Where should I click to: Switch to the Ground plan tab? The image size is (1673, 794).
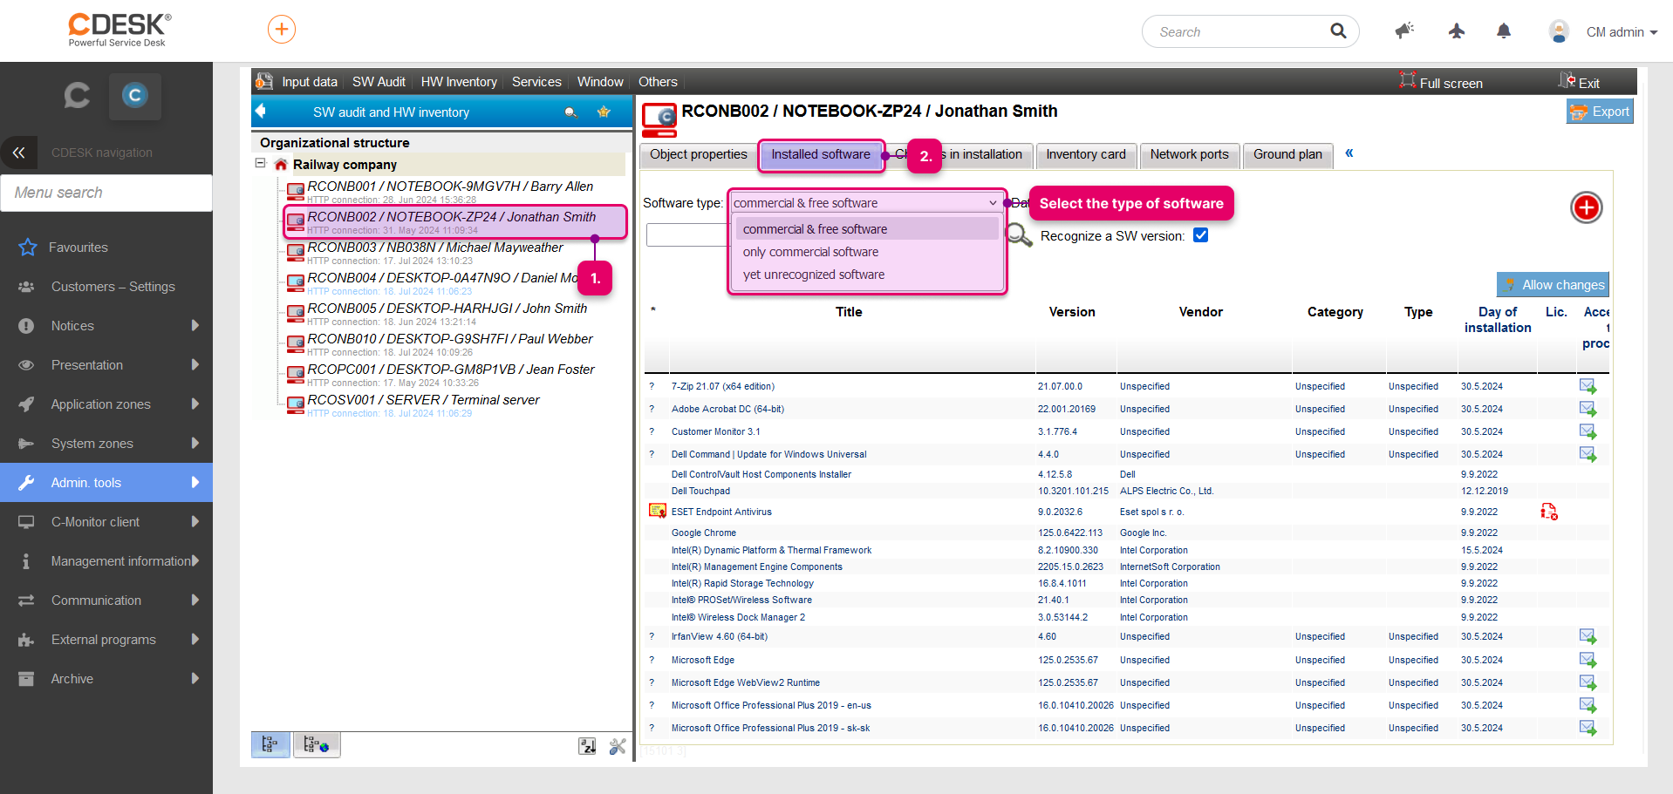coord(1287,155)
